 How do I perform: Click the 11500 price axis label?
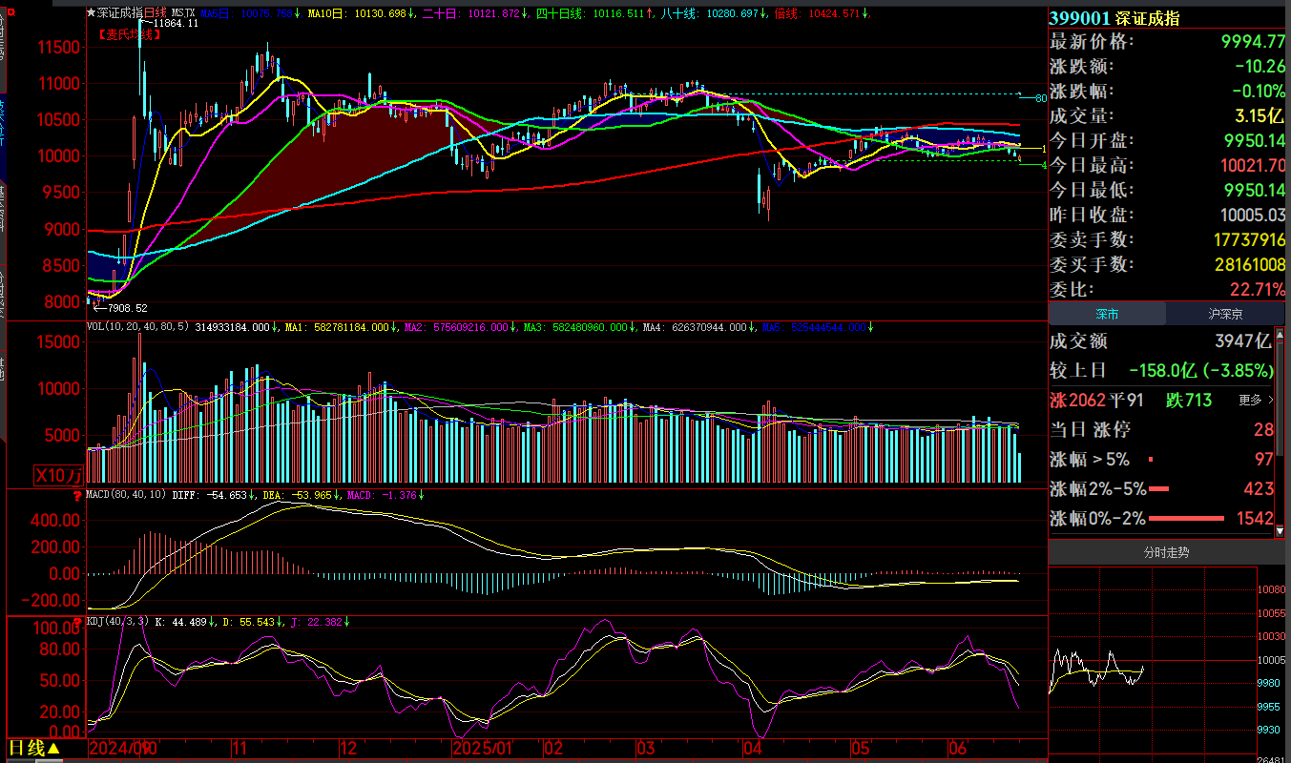pyautogui.click(x=59, y=47)
